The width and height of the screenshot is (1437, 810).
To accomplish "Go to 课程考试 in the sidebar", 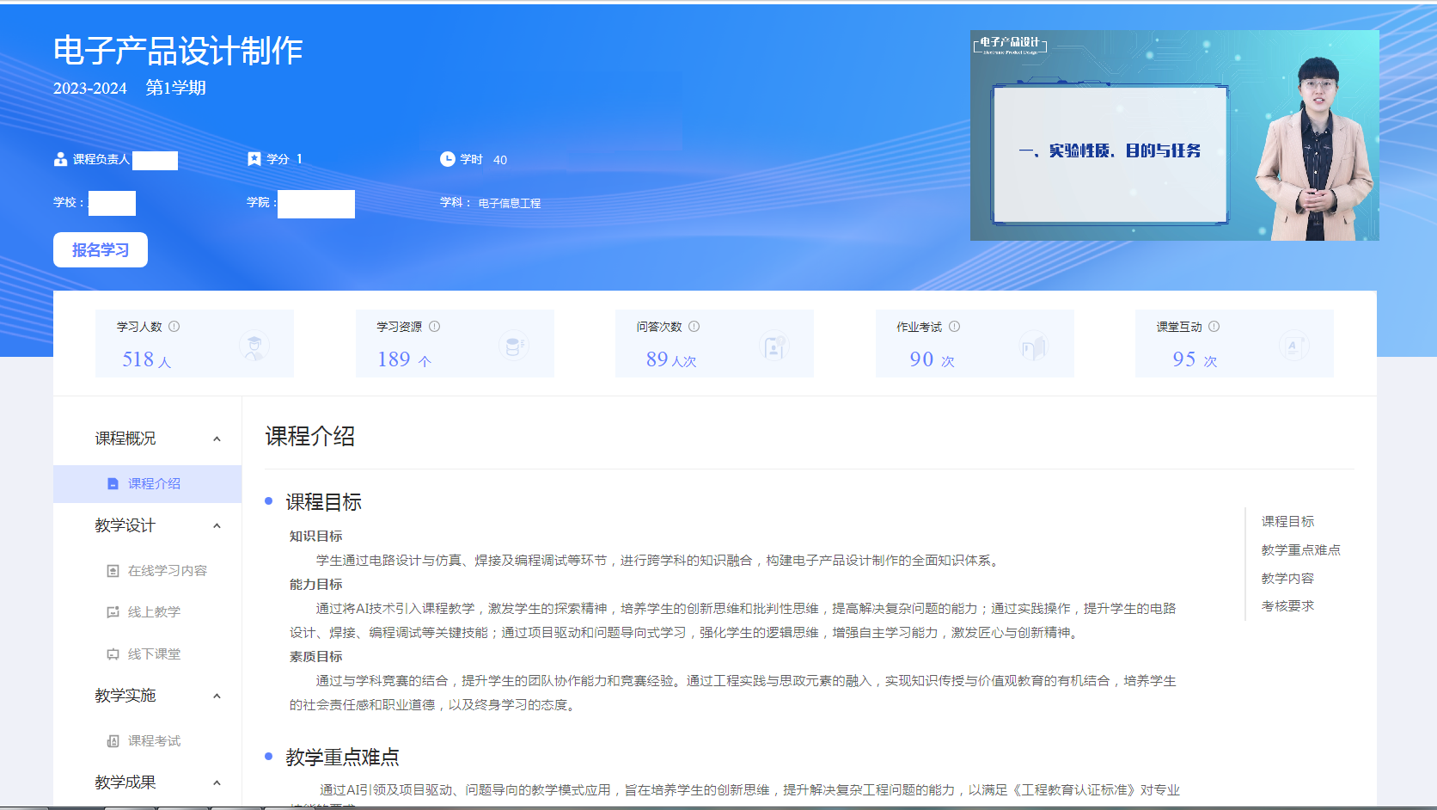I will point(154,741).
